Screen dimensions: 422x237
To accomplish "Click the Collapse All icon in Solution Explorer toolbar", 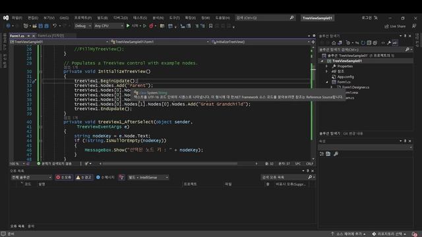I will [369, 43].
